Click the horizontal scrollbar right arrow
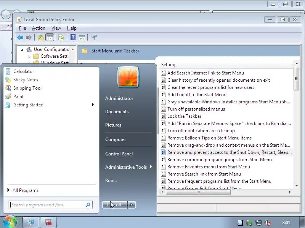 pyautogui.click(x=290, y=192)
